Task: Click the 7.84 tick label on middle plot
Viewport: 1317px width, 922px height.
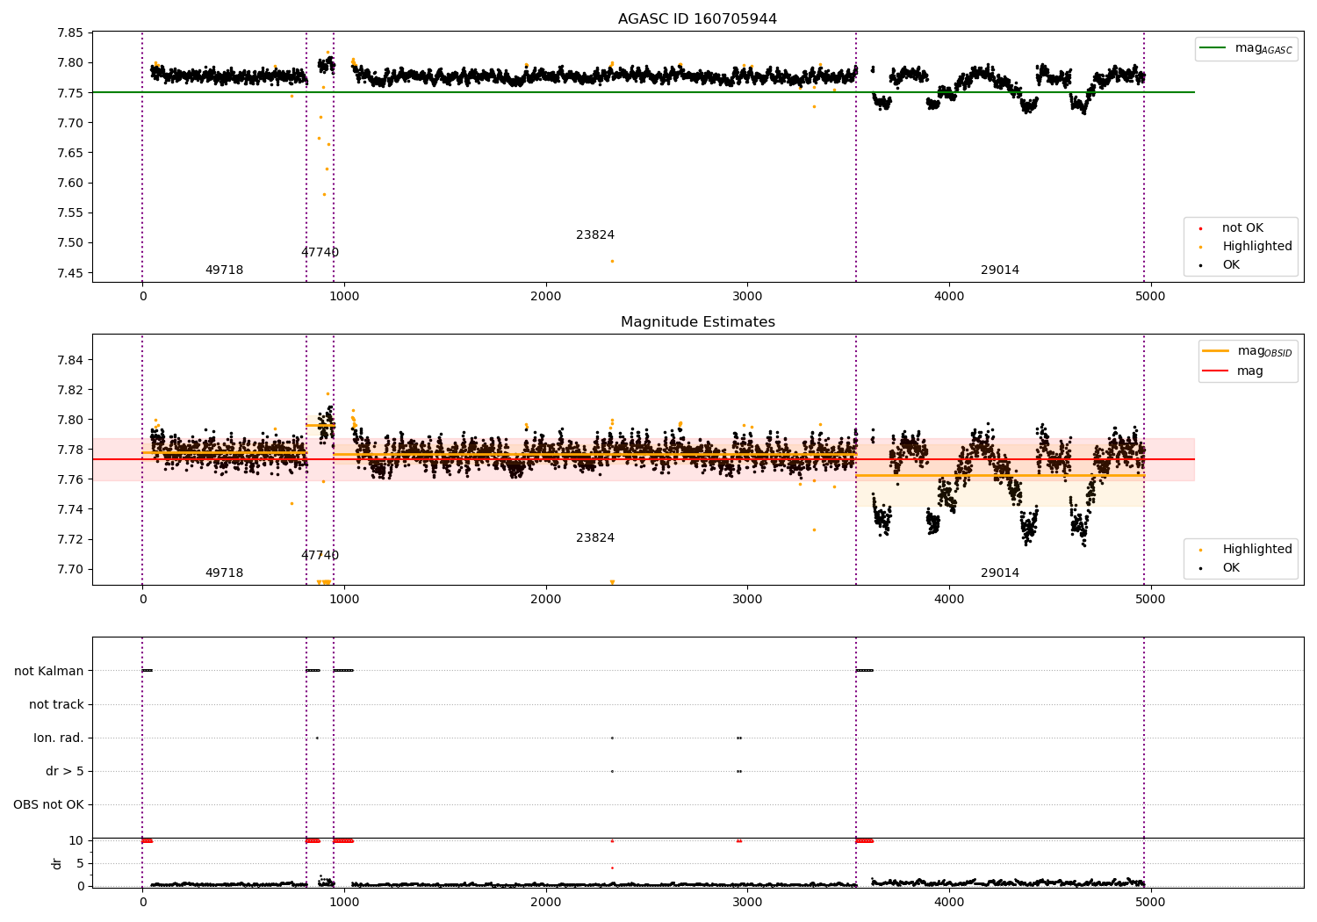Action: [x=69, y=360]
